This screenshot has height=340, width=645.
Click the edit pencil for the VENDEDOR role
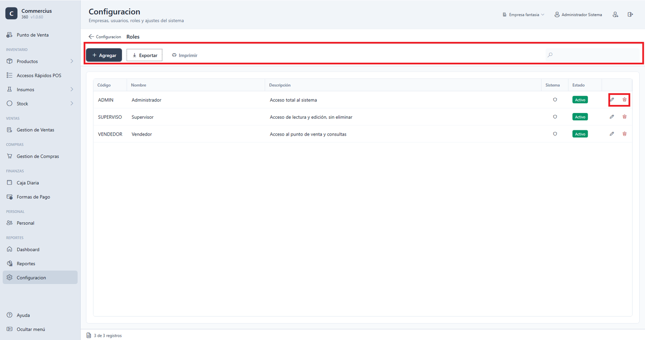612,134
